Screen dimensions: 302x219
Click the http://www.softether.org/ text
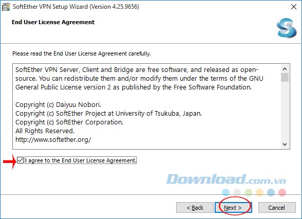[x=53, y=140]
